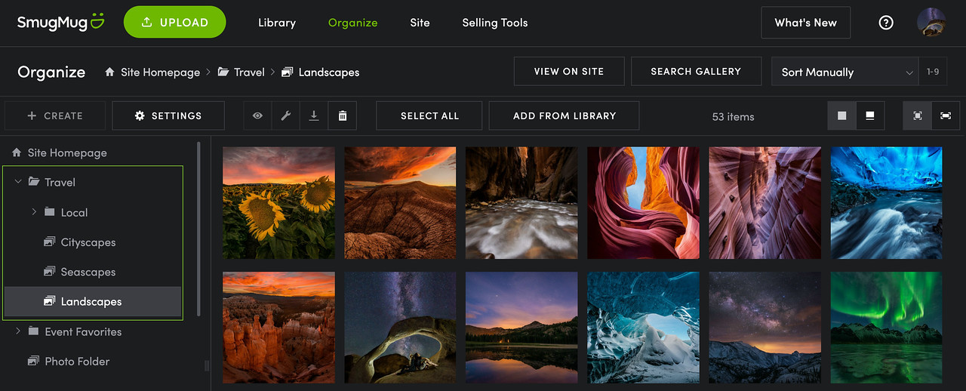Select the Milky Way rock arch photo

tap(400, 328)
